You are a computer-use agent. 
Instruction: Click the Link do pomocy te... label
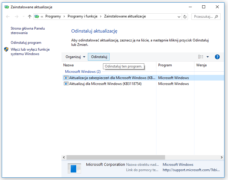point(142,170)
